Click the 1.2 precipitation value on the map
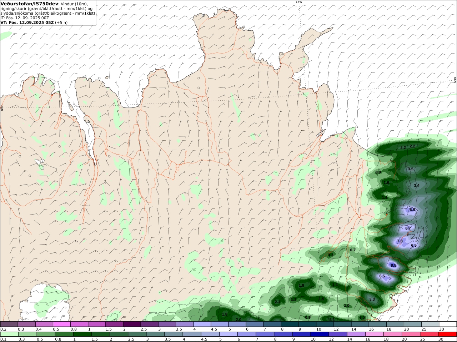The image size is (457, 342). (x=362, y=318)
